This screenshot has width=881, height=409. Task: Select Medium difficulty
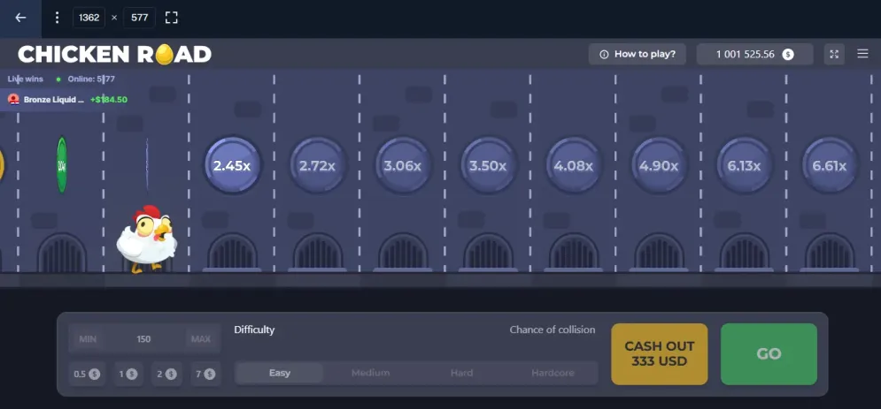pyautogui.click(x=370, y=373)
